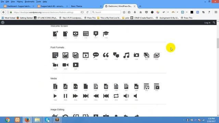Select the add-page icon under Welcome Screen
The image size is (219, 123).
(x=65, y=34)
